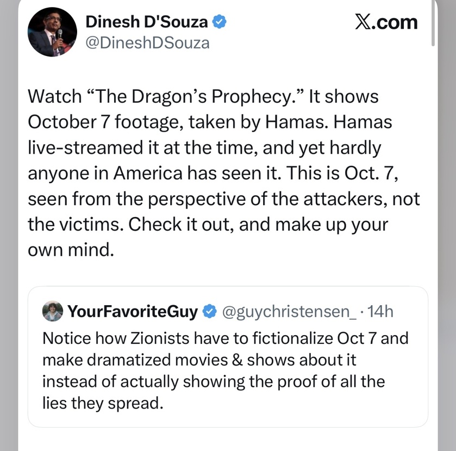Viewport: 456px width, 451px height.
Task: Click the main tweet text about The Dragon's Prophecy
Action: coord(224,173)
